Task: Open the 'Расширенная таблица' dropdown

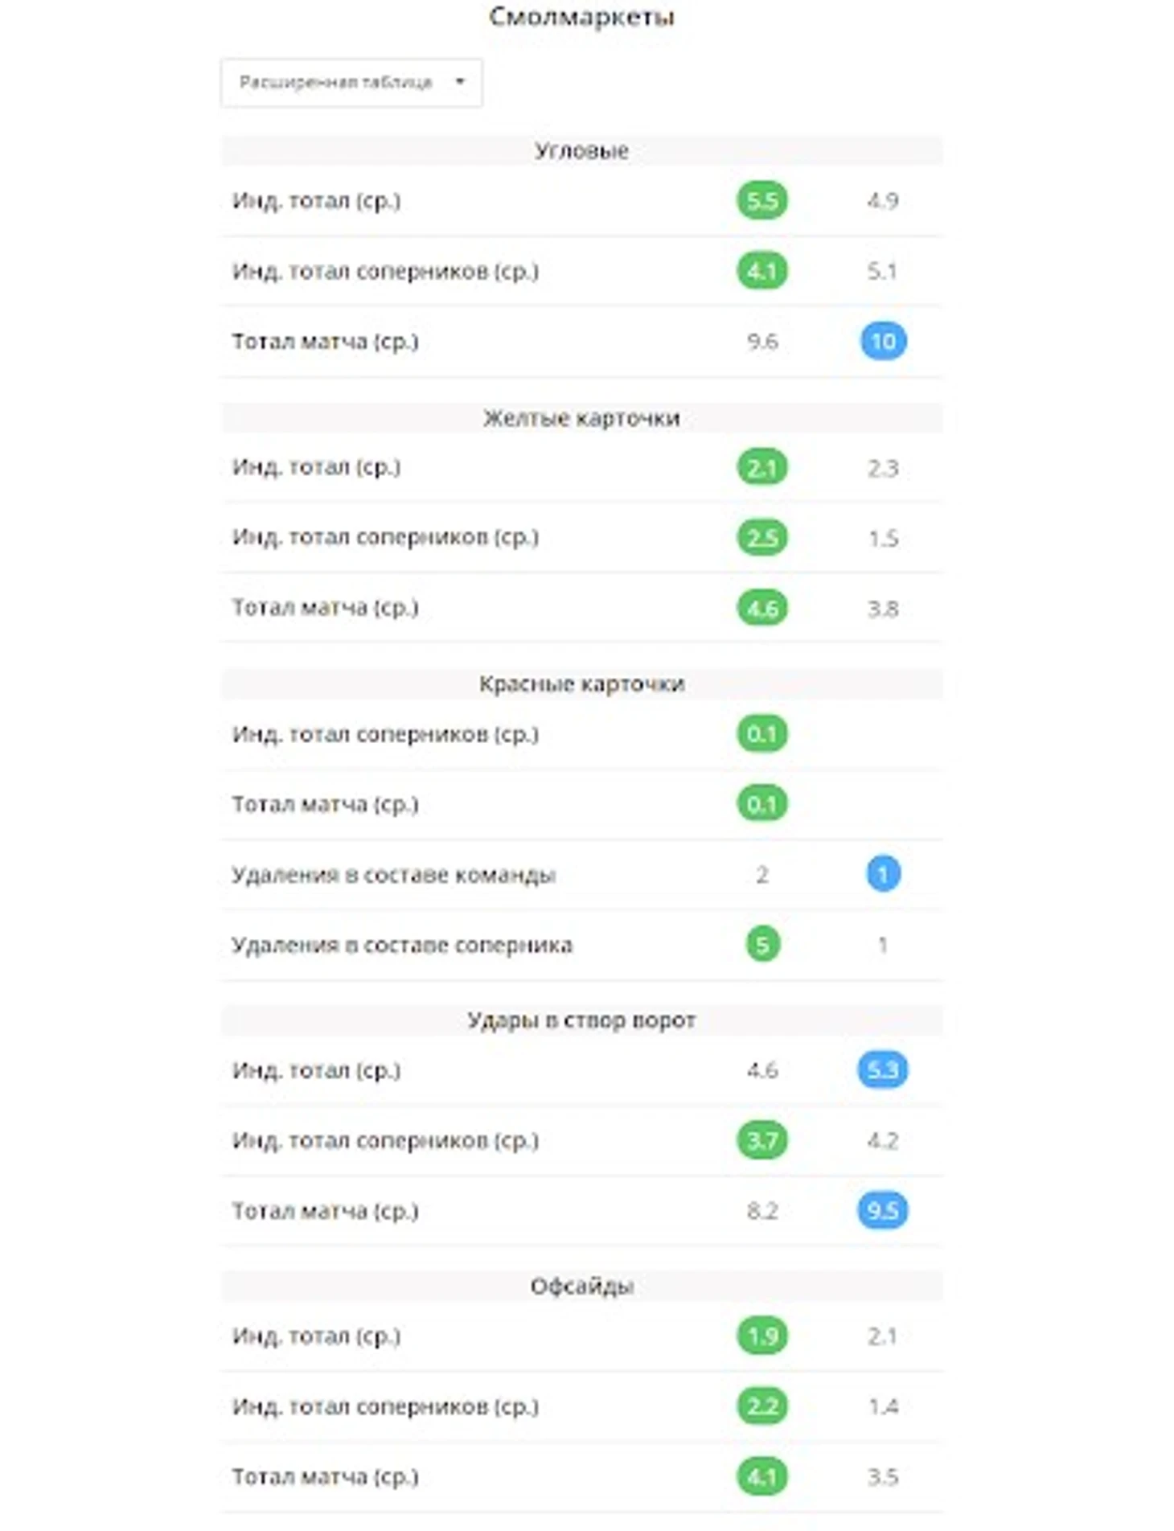Action: [351, 82]
